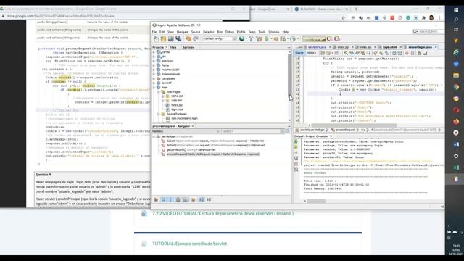Click the Save All toolbar icon
464x261 pixels.
(x=178, y=38)
